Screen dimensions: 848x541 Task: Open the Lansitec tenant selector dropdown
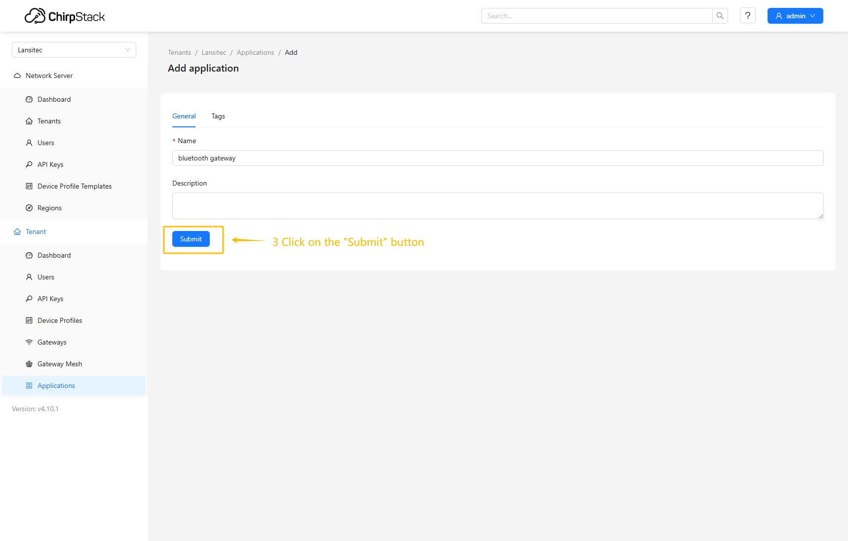74,50
